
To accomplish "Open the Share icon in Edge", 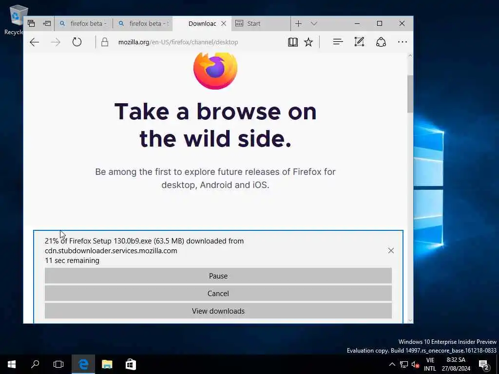I will coord(381,42).
